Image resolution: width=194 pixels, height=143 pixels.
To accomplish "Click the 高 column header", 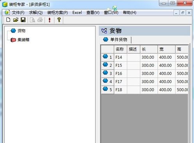I will click(182, 49).
